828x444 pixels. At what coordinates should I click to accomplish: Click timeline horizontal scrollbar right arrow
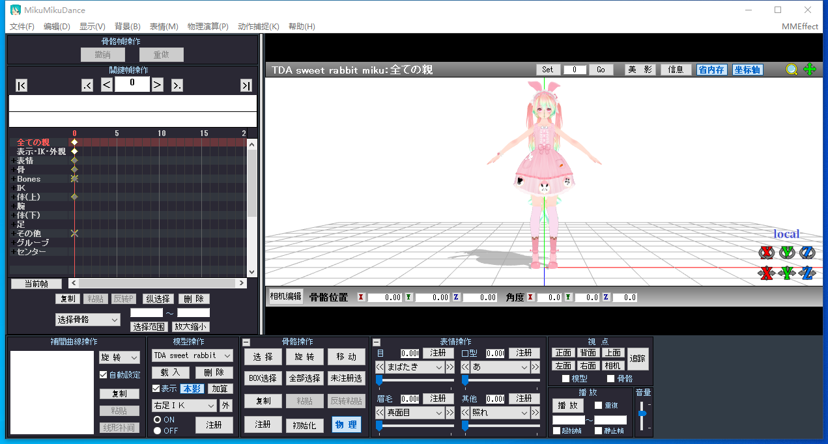tap(242, 283)
